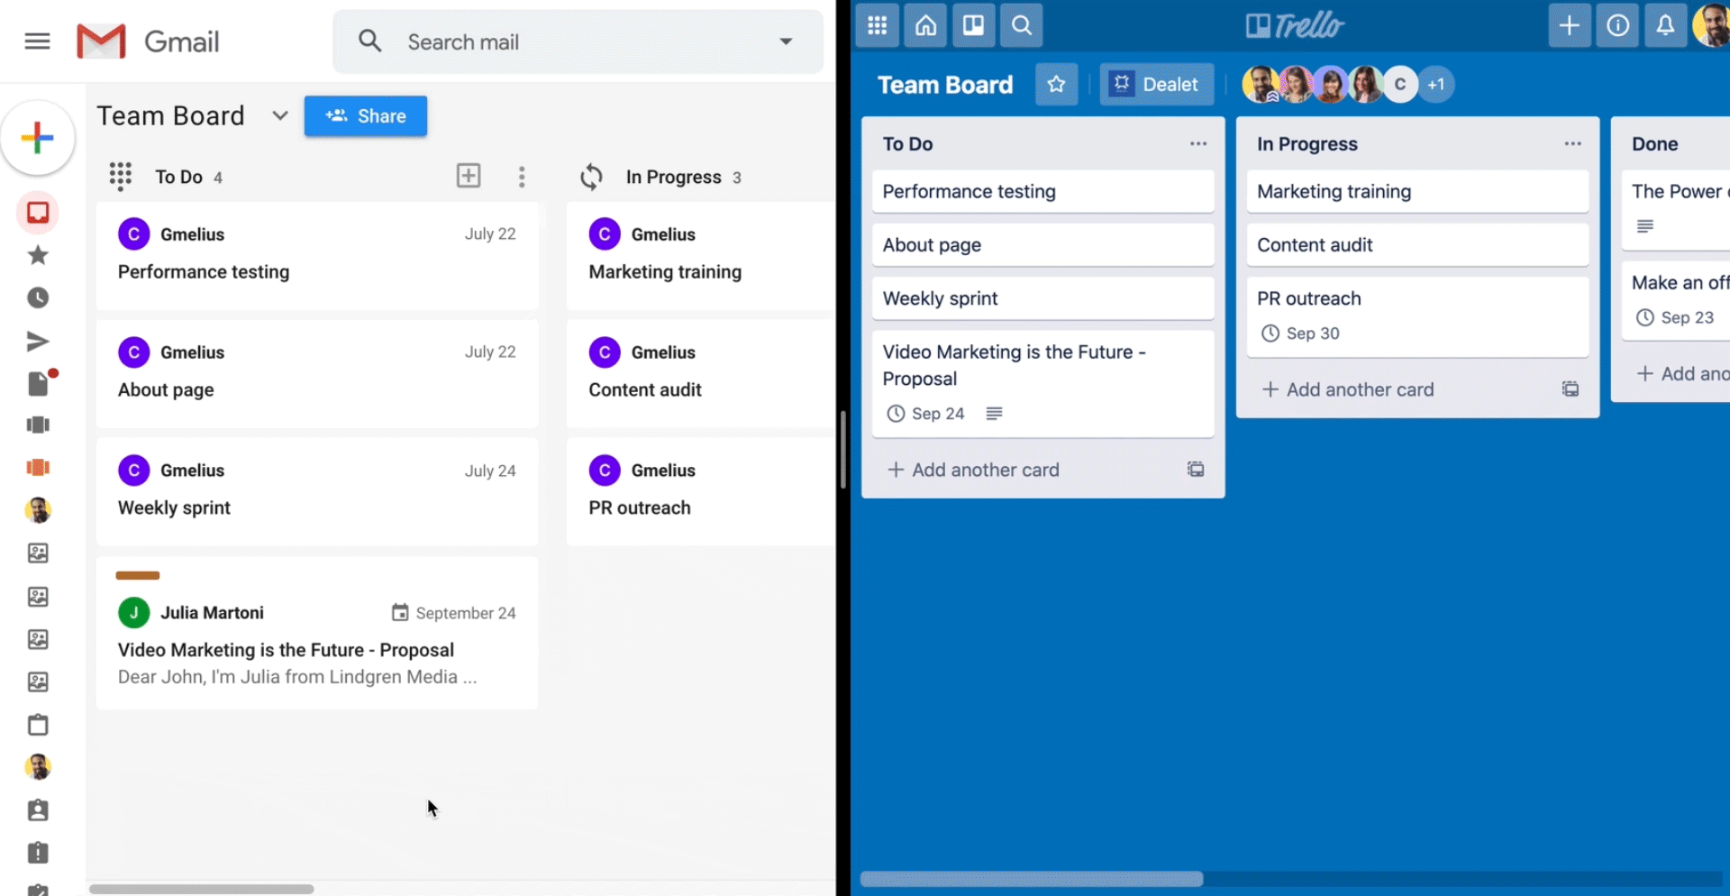Show the +1 additional board members
Image resolution: width=1730 pixels, height=896 pixels.
pyautogui.click(x=1436, y=85)
